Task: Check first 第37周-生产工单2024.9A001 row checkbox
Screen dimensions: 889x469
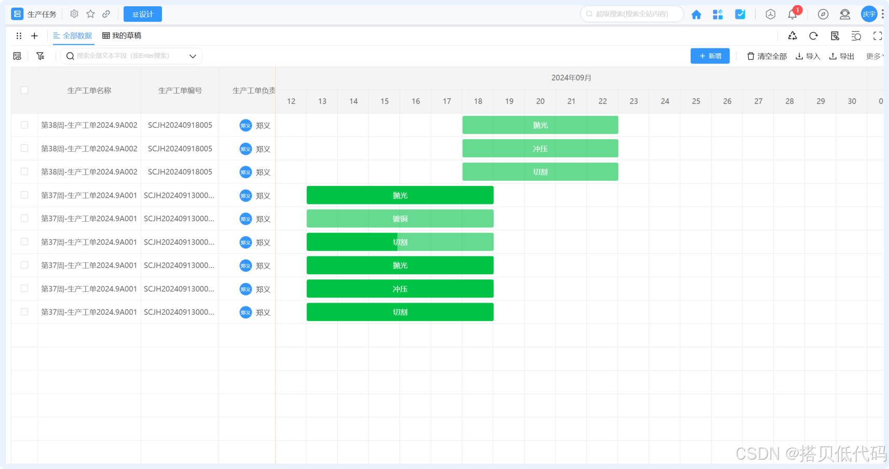Action: pyautogui.click(x=24, y=195)
